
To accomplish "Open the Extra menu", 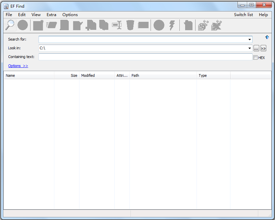I will 51,15.
